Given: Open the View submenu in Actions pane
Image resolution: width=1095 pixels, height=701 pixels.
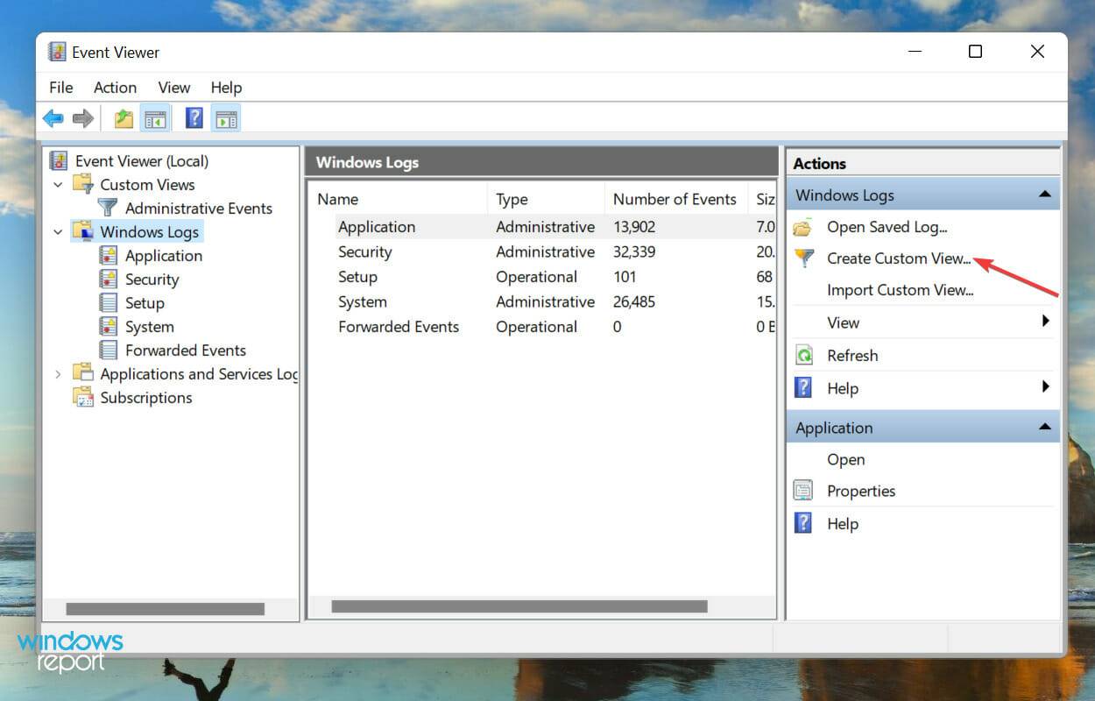Looking at the screenshot, I should tap(844, 322).
